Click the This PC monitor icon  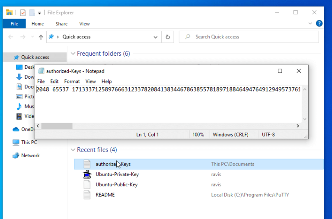(x=16, y=142)
